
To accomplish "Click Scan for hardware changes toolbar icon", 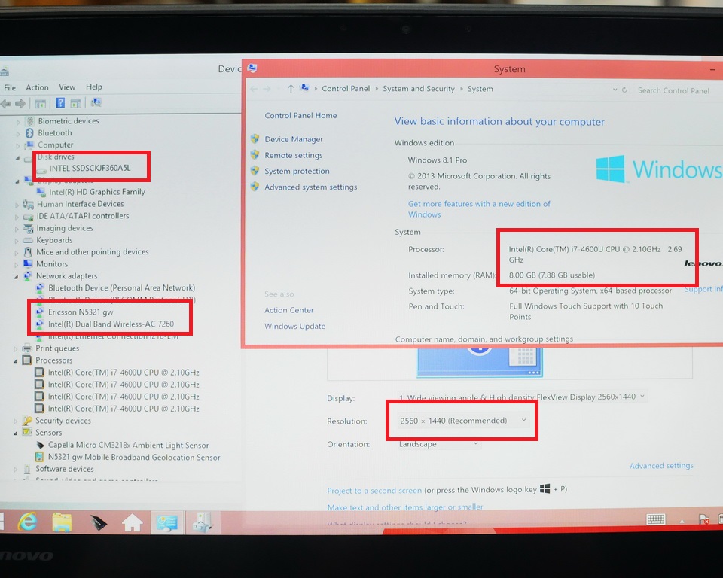I will click(x=96, y=102).
